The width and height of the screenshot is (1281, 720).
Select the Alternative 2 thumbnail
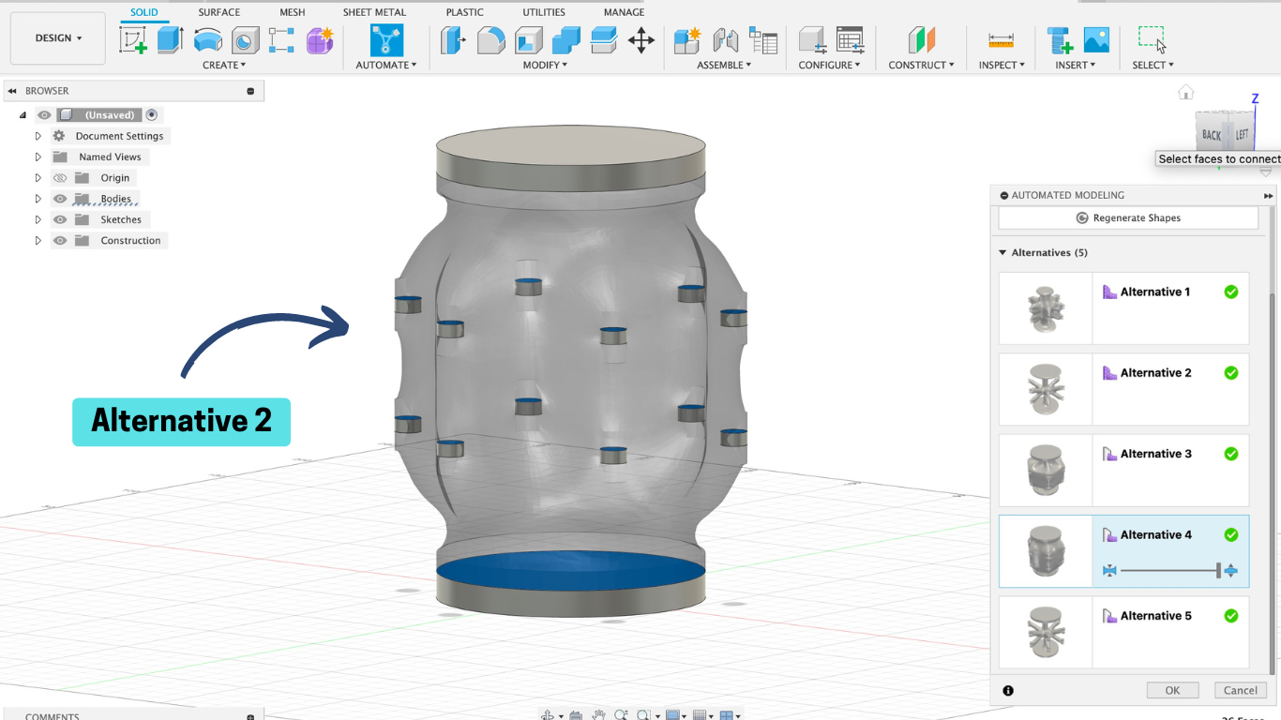click(1046, 389)
